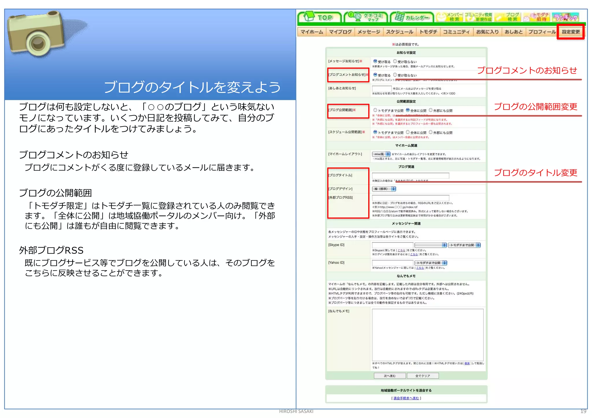
Task: Click the slide title ブログのタイトルを変えよう
Action: (x=192, y=87)
